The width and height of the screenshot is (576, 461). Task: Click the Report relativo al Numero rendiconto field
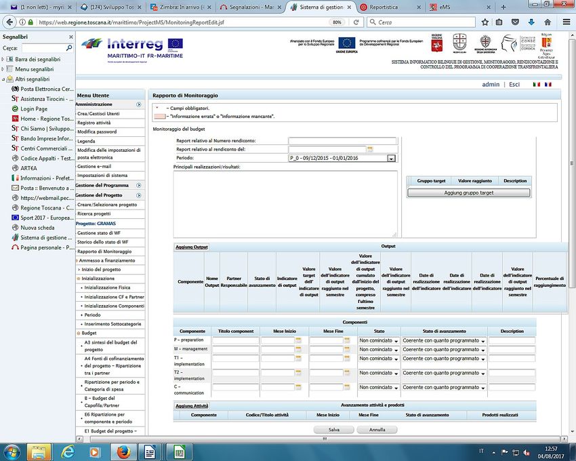[342, 140]
